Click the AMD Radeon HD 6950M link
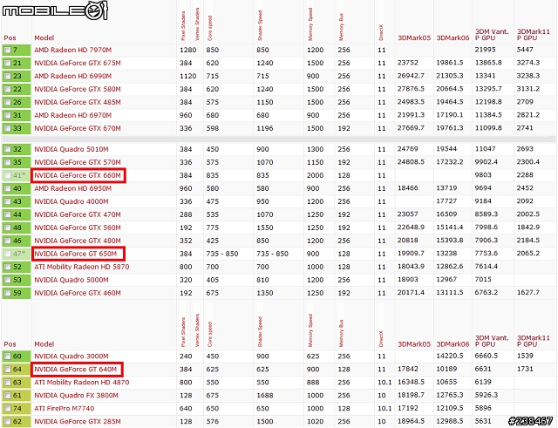Image resolution: width=558 pixels, height=428 pixels. coord(72,188)
